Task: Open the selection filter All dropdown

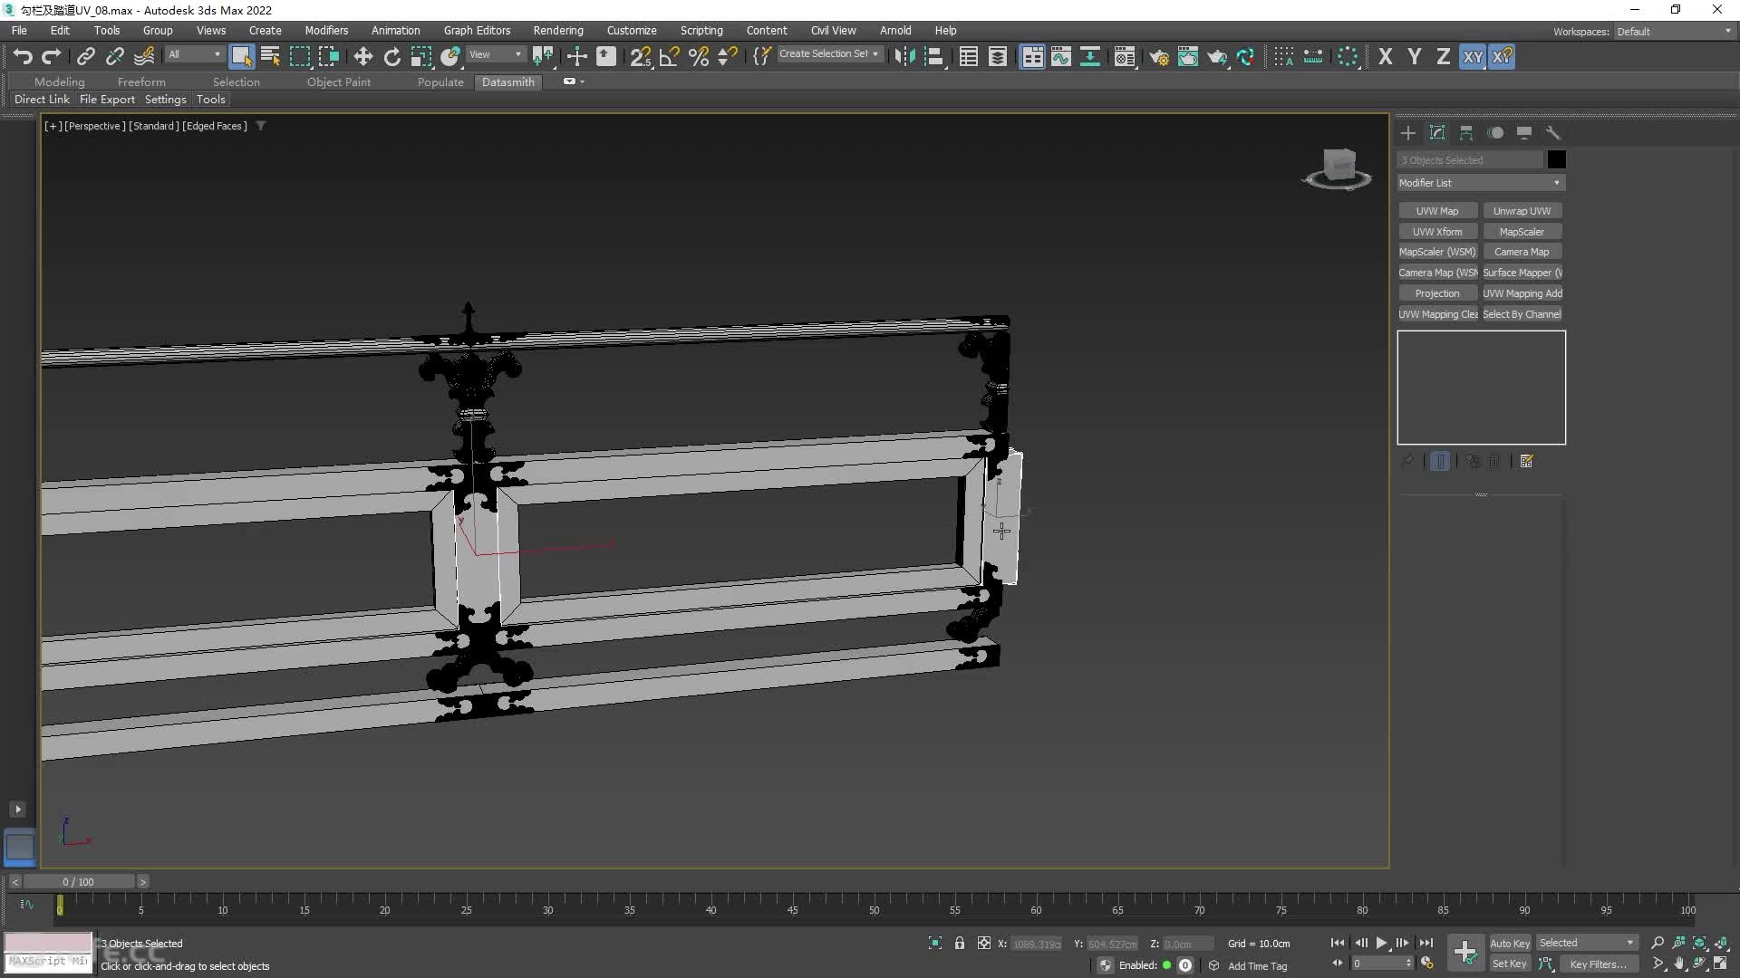Action: tap(194, 55)
